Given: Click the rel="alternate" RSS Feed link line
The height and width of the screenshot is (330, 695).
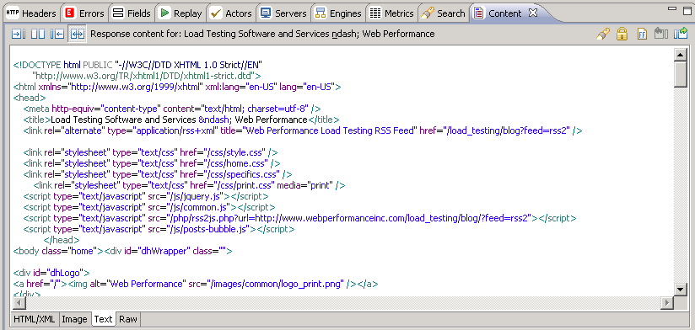Looking at the screenshot, I should (303, 130).
